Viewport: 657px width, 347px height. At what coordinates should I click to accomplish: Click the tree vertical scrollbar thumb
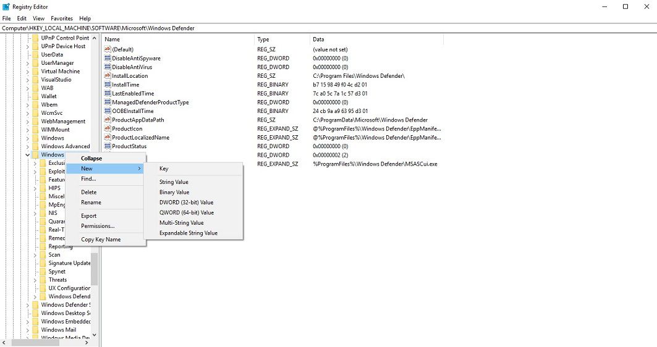coord(95,269)
